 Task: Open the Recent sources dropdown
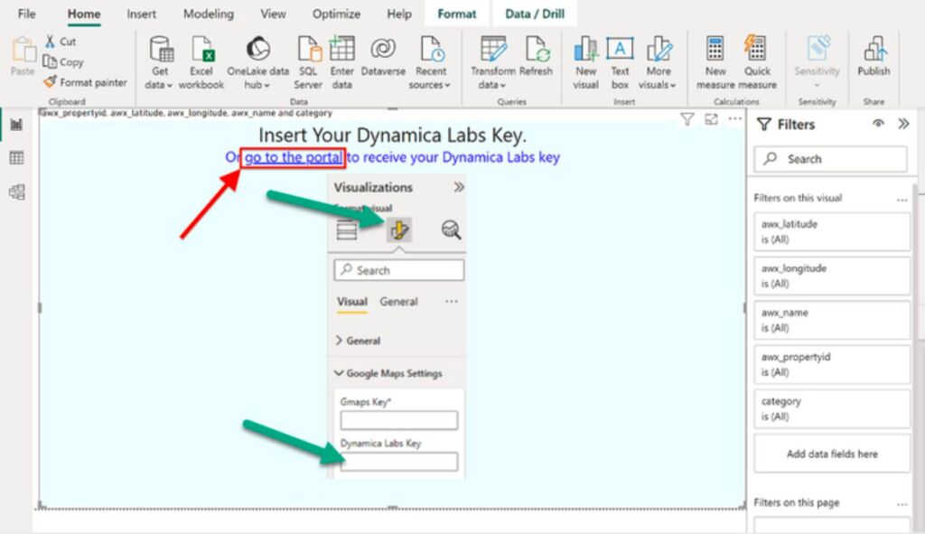pos(430,85)
